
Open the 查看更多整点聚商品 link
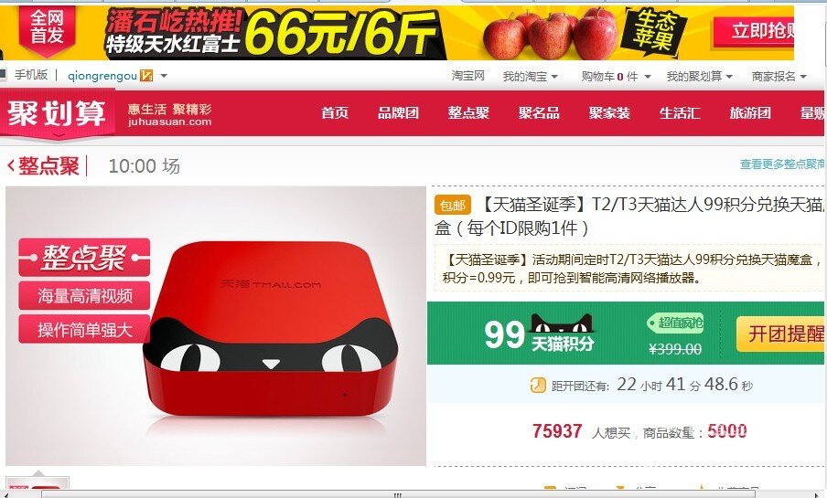point(783,164)
